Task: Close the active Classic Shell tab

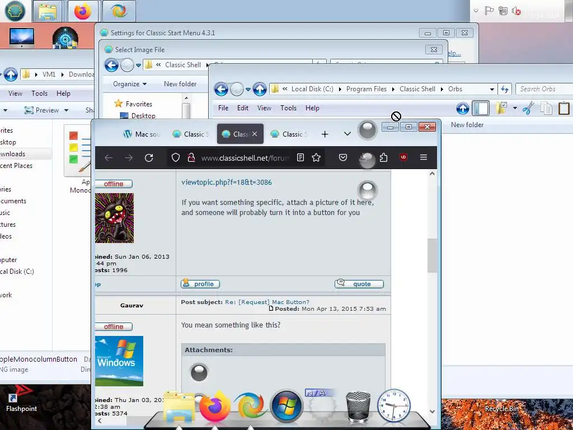Action: [255, 134]
